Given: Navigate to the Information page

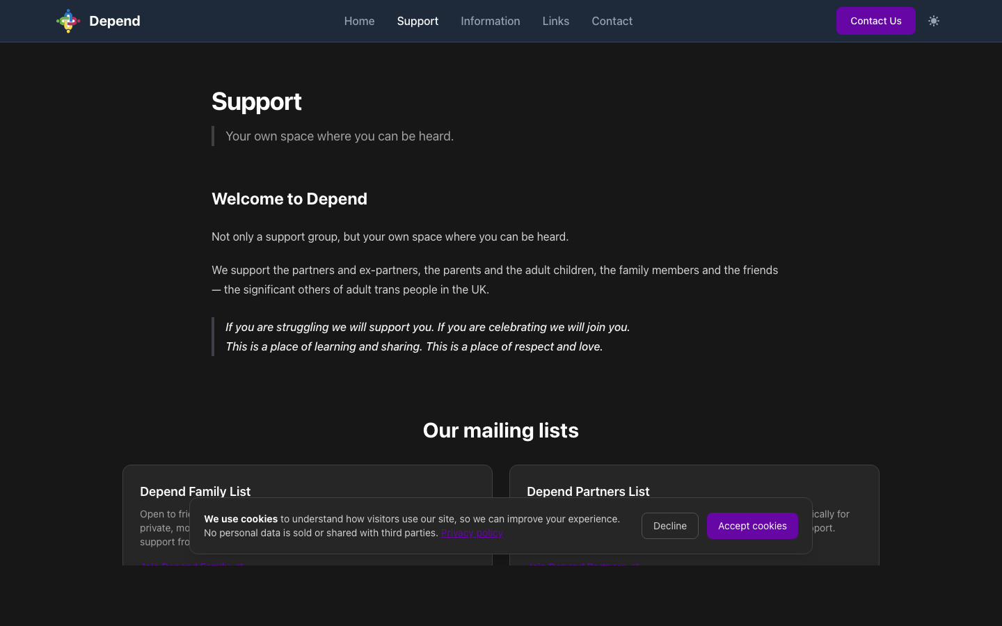Looking at the screenshot, I should pyautogui.click(x=490, y=21).
